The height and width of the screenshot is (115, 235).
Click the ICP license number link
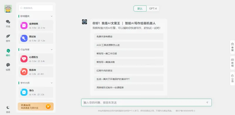click(185, 111)
